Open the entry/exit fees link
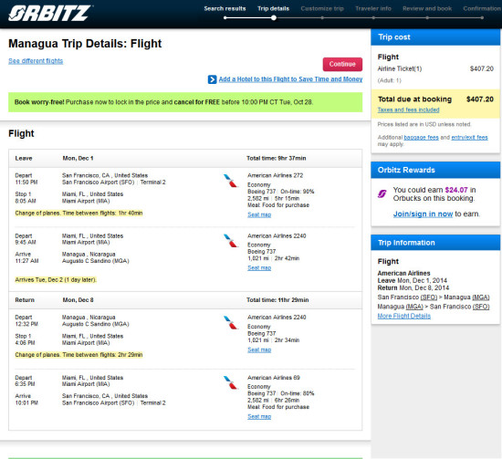Image resolution: width=502 pixels, height=459 pixels. coord(469,137)
